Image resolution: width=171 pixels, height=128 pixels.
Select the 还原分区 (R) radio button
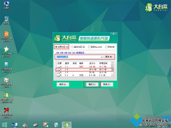point(62,47)
